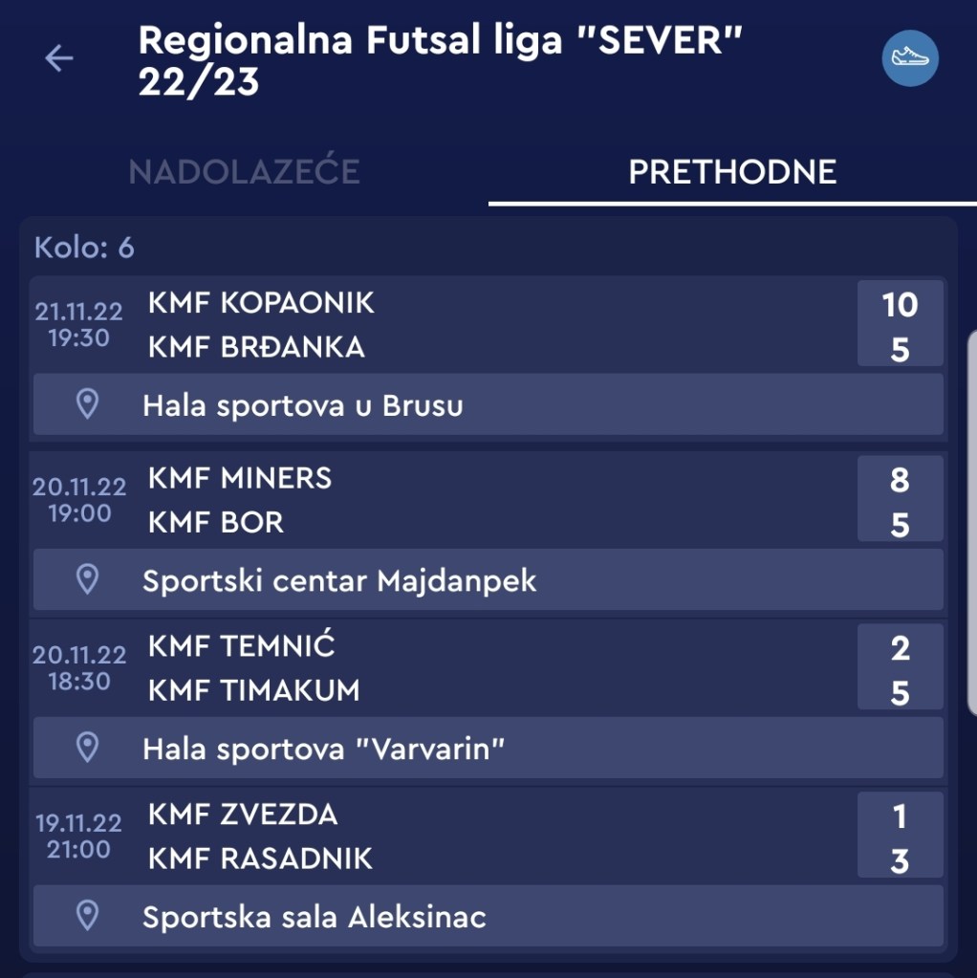This screenshot has height=978, width=977.
Task: Open KMF BRĐANKA team
Action: tap(256, 346)
